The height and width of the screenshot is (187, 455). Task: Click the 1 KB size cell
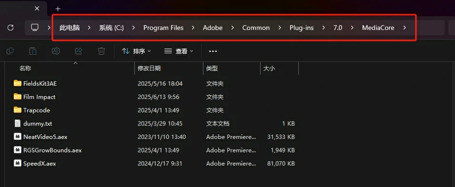point(288,124)
